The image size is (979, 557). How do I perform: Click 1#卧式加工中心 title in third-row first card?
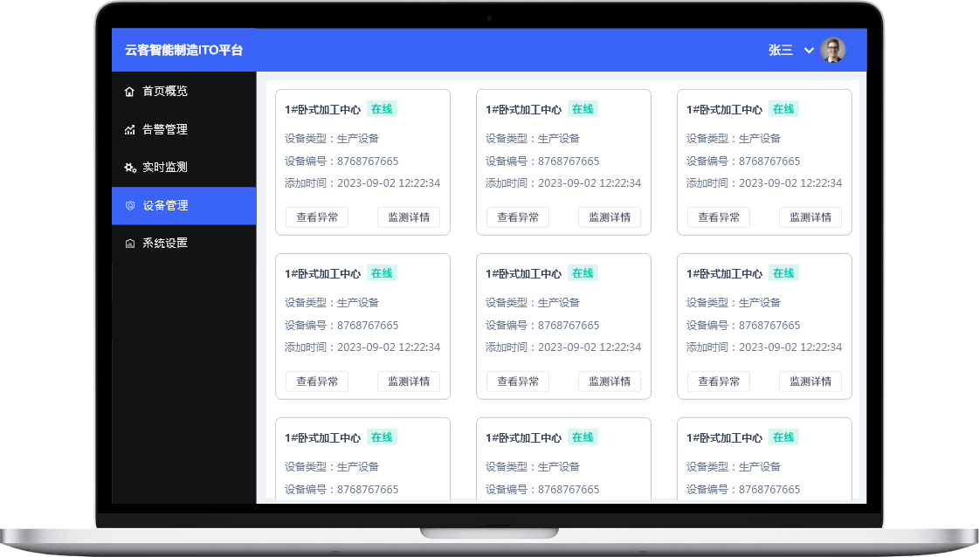tap(323, 438)
